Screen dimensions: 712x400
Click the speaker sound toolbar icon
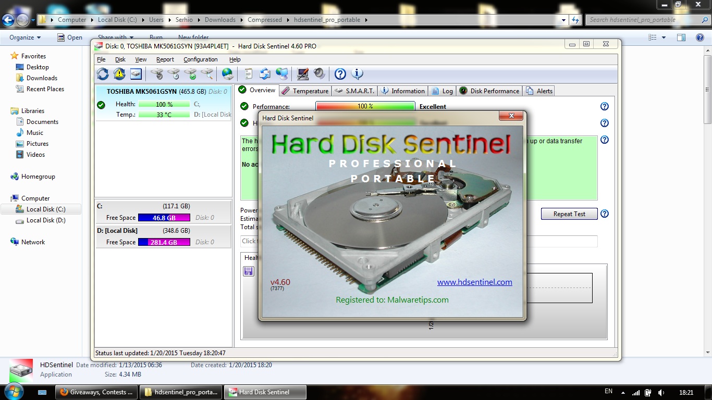click(x=319, y=74)
